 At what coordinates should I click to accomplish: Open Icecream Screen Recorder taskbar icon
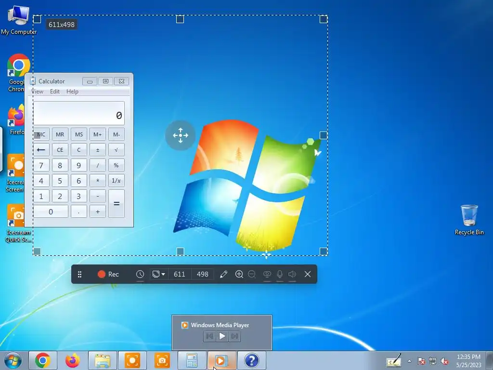click(x=132, y=360)
